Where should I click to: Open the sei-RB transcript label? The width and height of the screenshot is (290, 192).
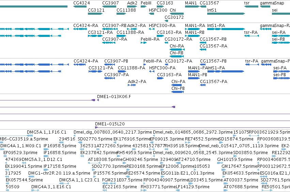tap(278, 39)
